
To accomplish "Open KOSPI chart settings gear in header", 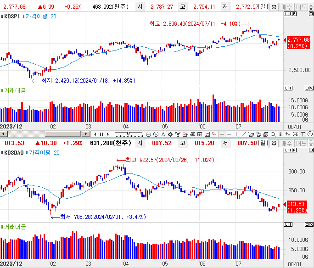I will 274,7.
